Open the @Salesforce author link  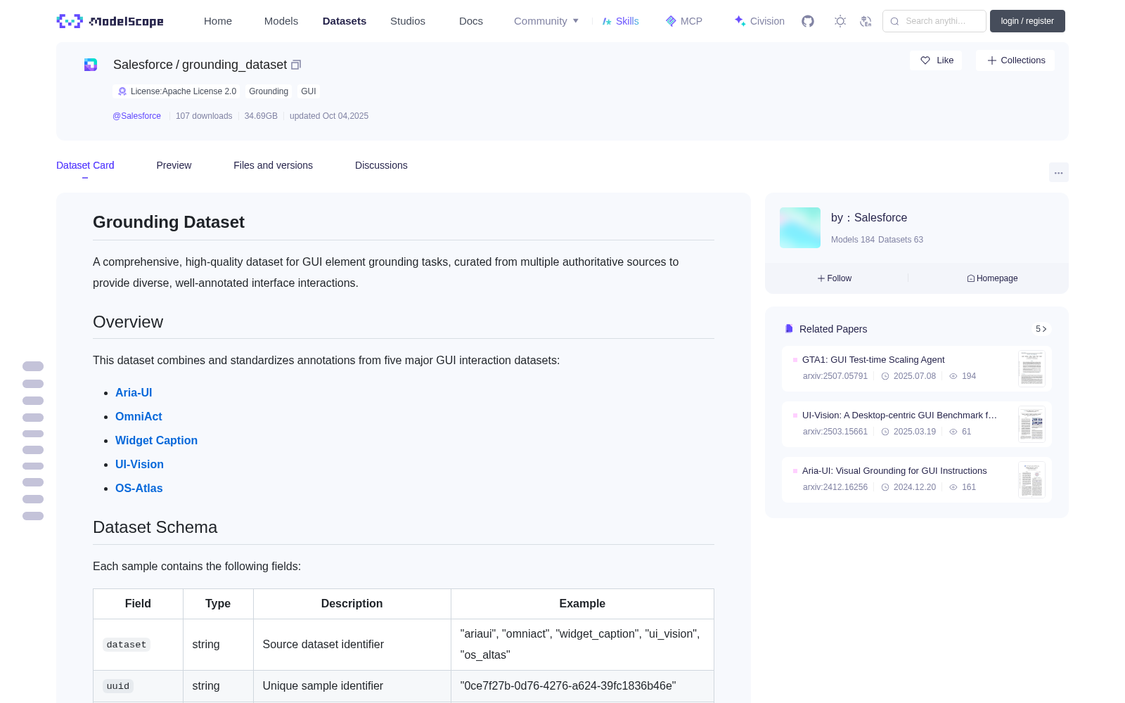point(136,116)
